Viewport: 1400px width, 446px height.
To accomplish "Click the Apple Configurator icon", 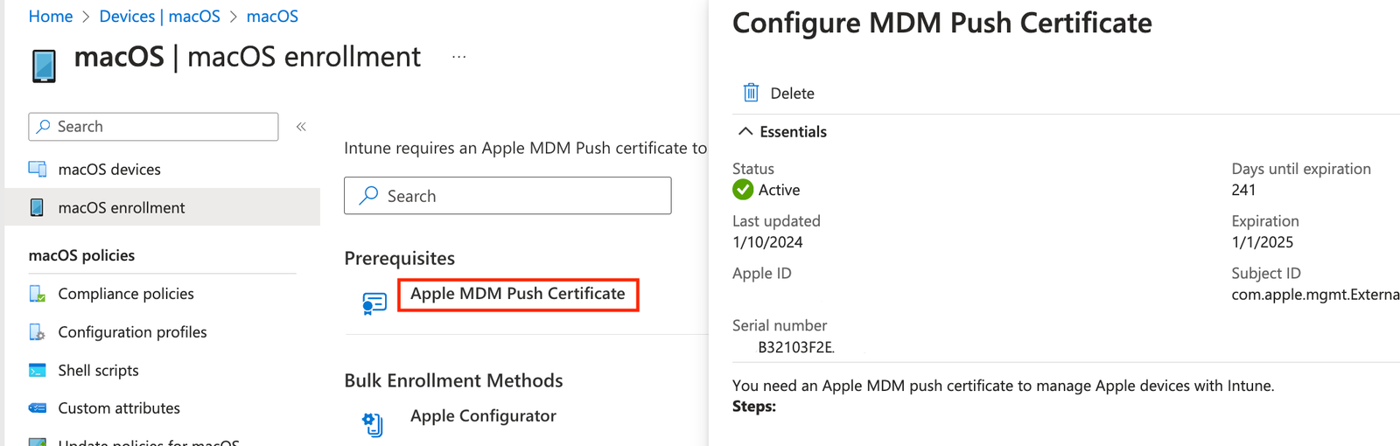I will [373, 425].
